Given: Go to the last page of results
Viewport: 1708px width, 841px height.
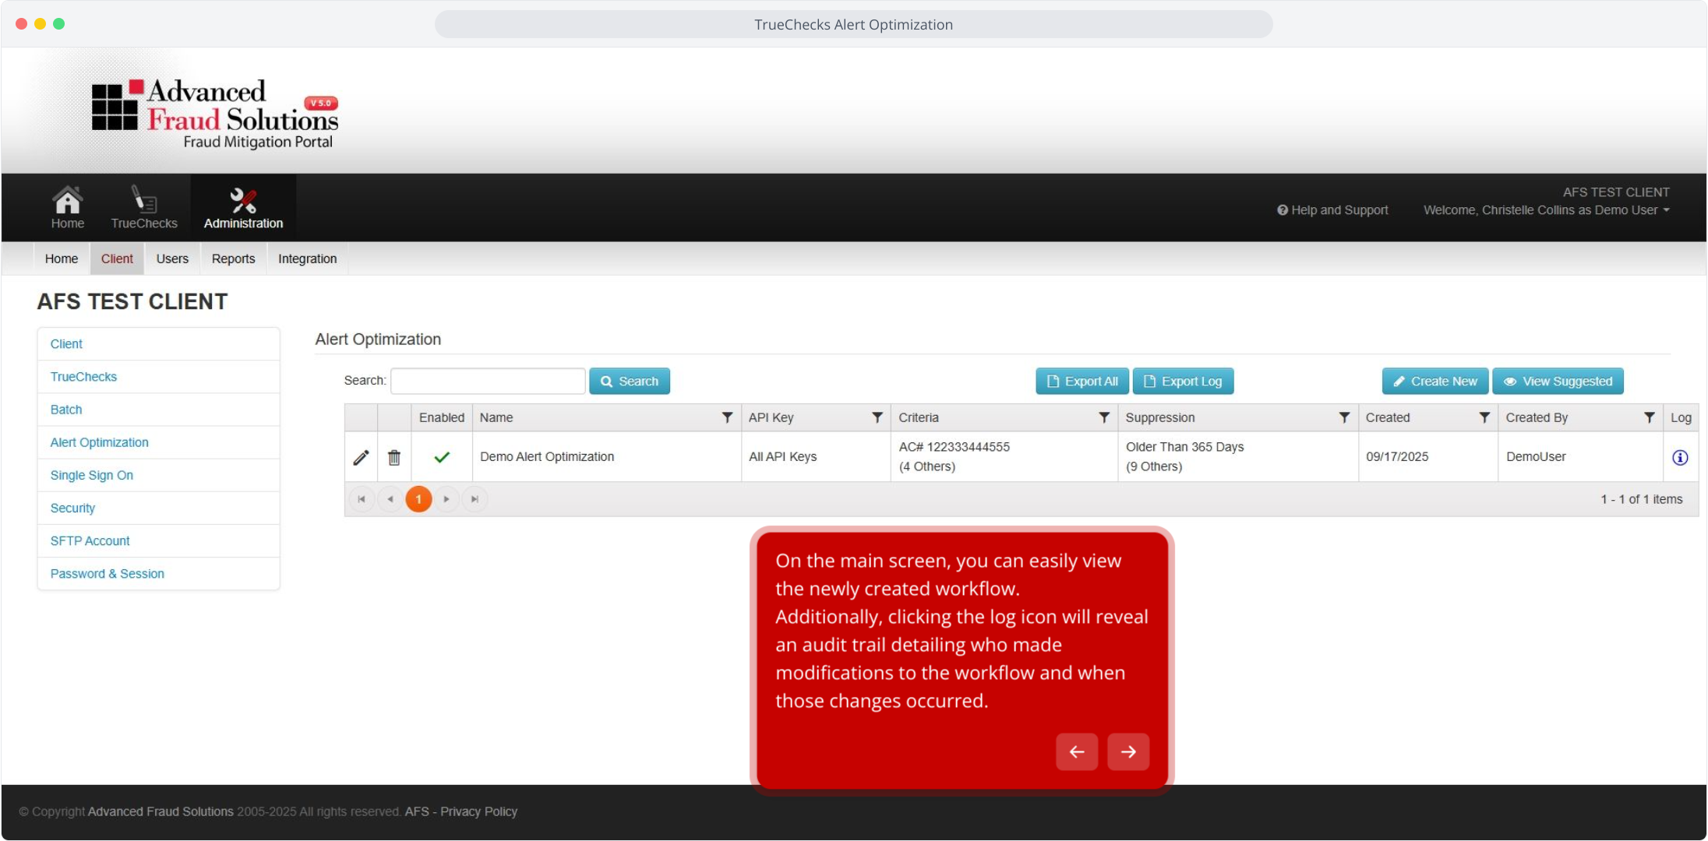Looking at the screenshot, I should [475, 499].
